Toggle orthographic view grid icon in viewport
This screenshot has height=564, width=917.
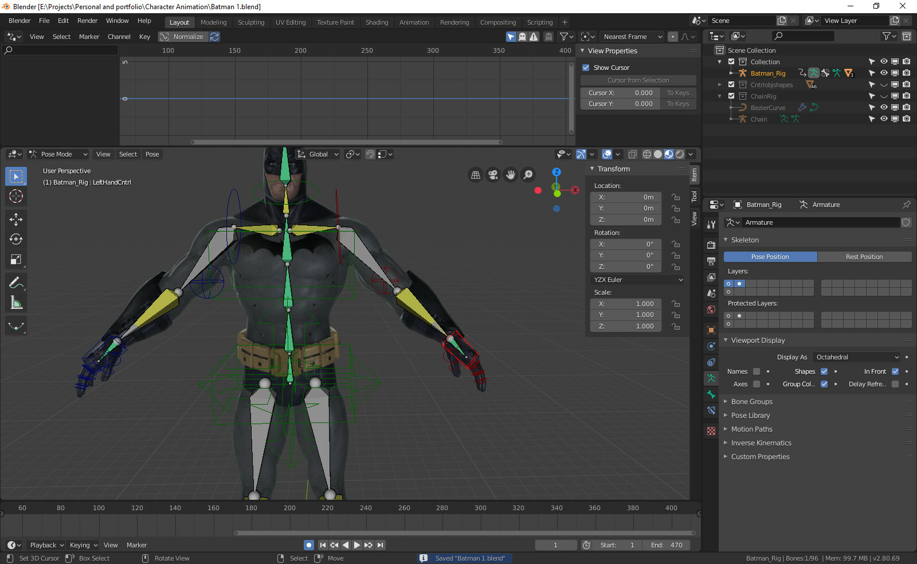click(x=476, y=175)
